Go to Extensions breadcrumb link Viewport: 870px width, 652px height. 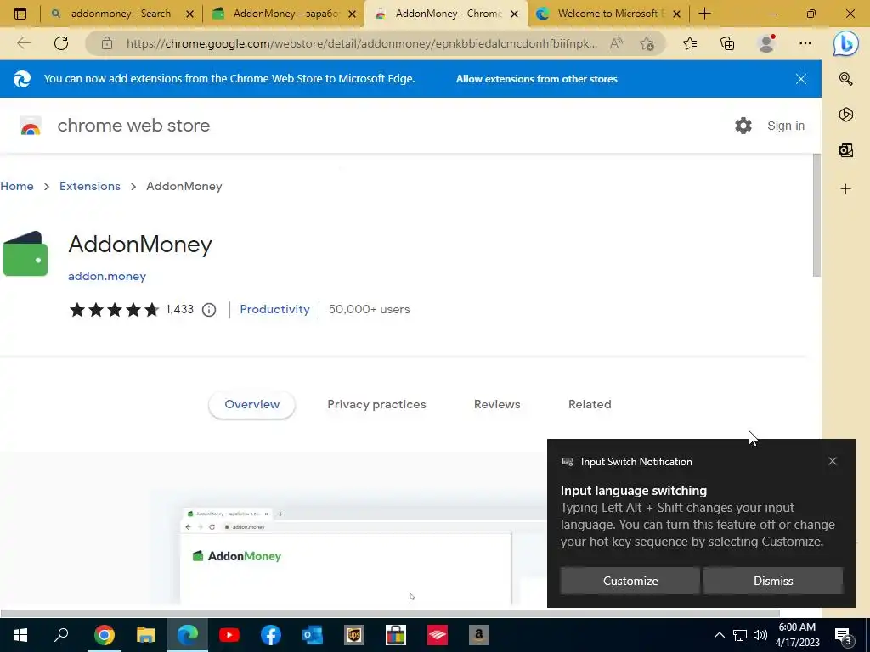point(90,186)
